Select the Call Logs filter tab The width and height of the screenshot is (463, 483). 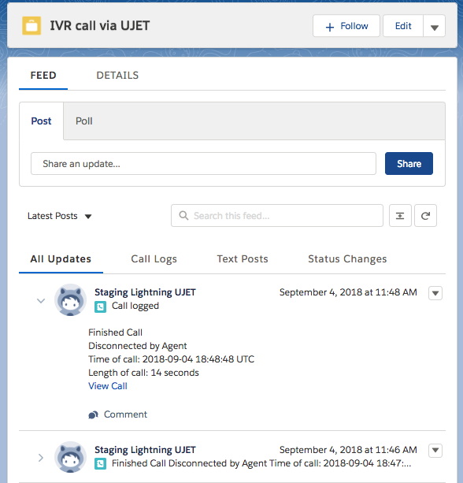point(154,259)
